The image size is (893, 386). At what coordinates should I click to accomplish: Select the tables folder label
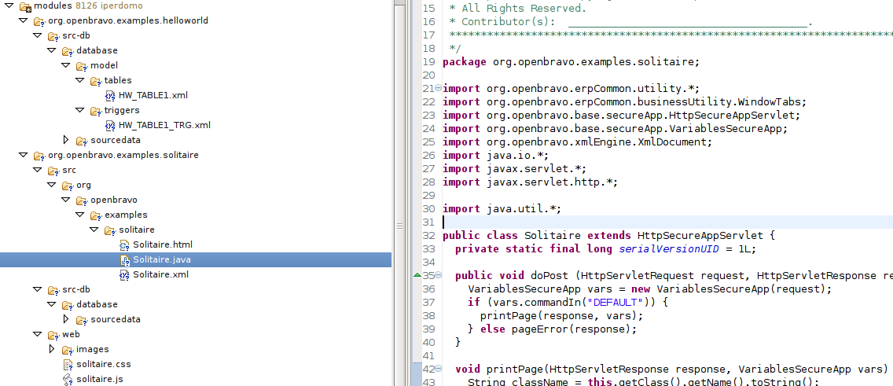click(118, 80)
